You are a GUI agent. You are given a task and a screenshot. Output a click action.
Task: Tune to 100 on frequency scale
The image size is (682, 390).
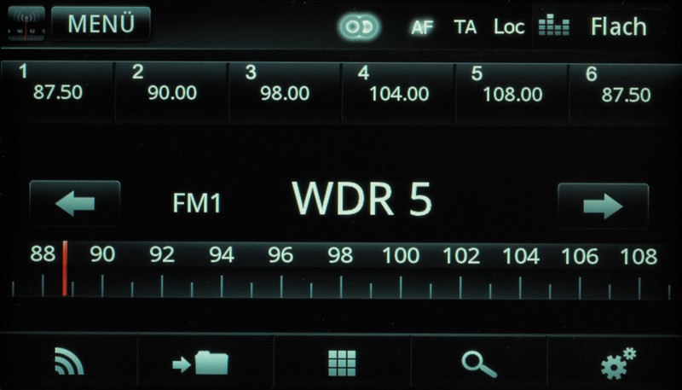[401, 255]
